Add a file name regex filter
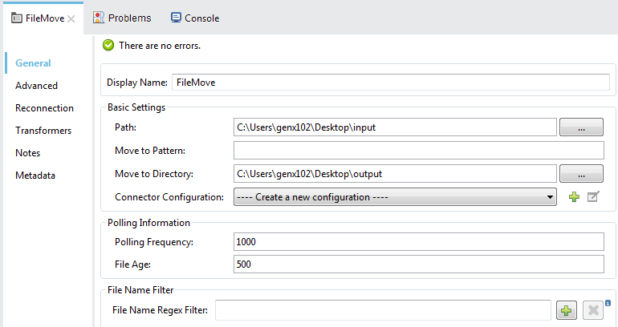The image size is (618, 327). (567, 311)
